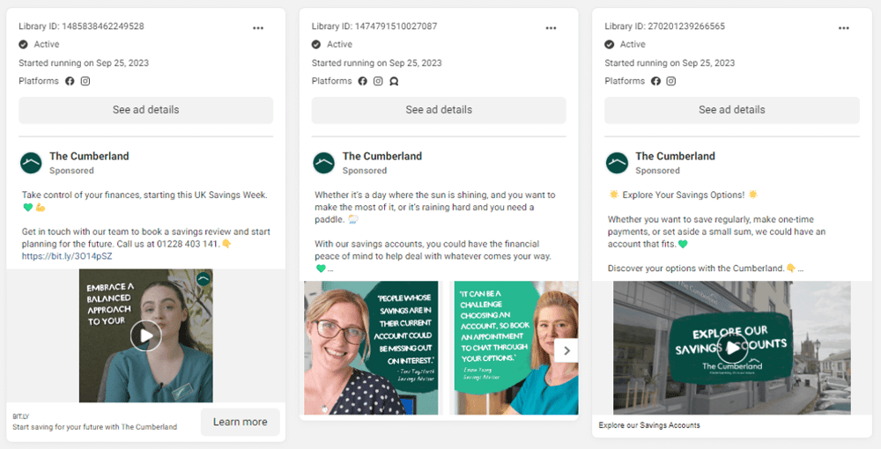Image resolution: width=881 pixels, height=449 pixels.
Task: Open The Cumberland page name on the UK Savings Week ad
Action: [x=89, y=156]
